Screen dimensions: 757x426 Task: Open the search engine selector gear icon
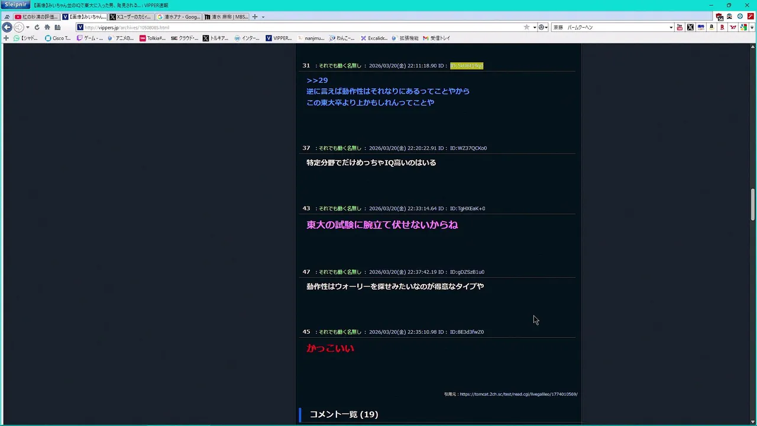pos(542,27)
